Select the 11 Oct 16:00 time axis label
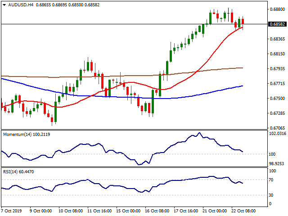288x216 pixels. (x=99, y=211)
